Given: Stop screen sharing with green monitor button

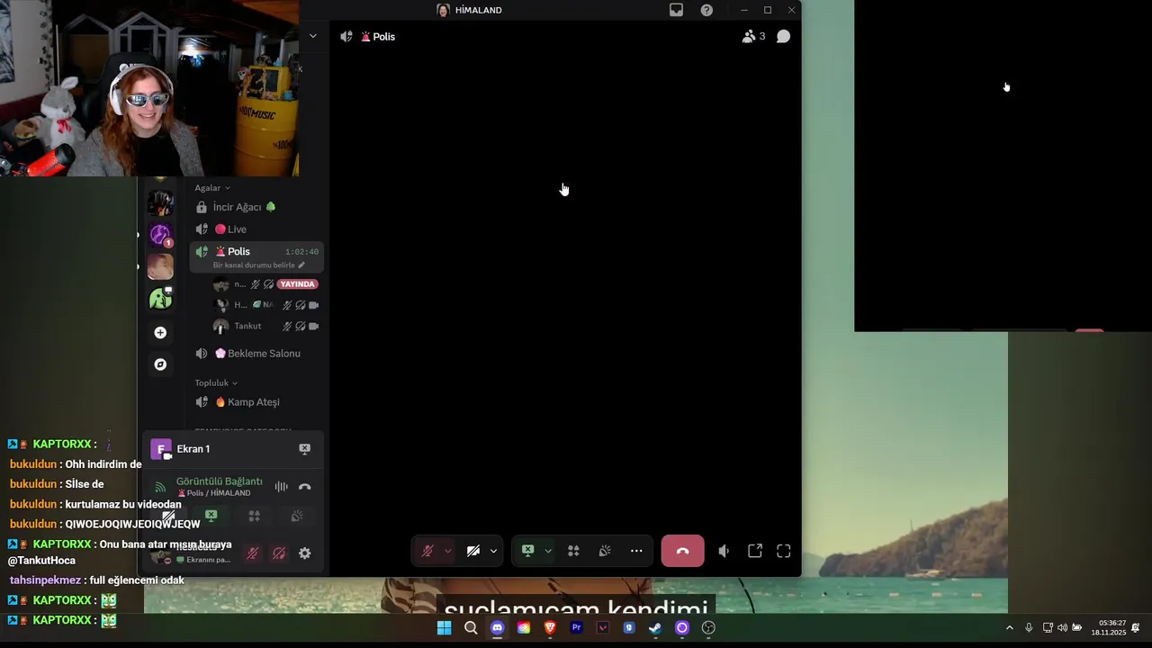Looking at the screenshot, I should pos(528,551).
